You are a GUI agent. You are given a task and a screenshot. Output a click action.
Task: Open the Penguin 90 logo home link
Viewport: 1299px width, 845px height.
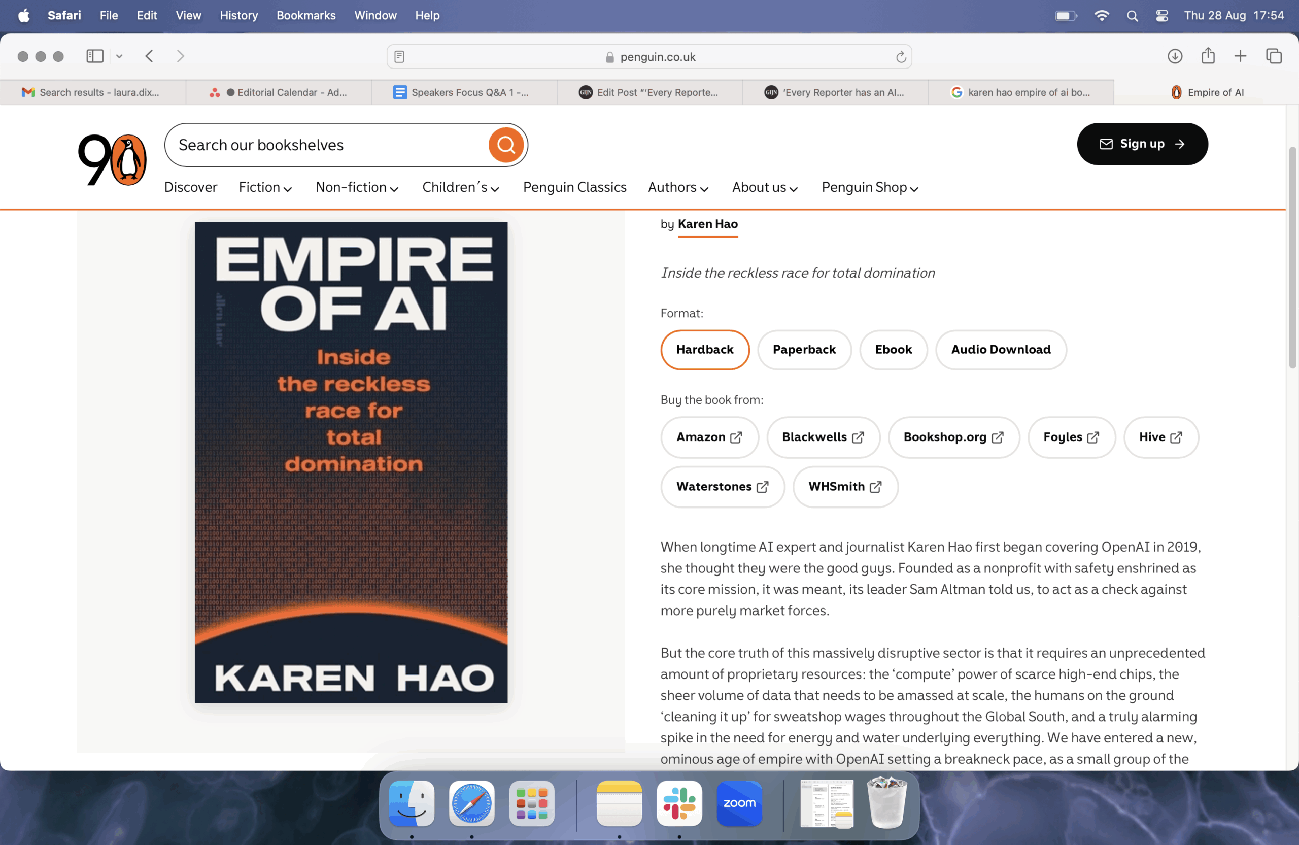click(x=113, y=159)
